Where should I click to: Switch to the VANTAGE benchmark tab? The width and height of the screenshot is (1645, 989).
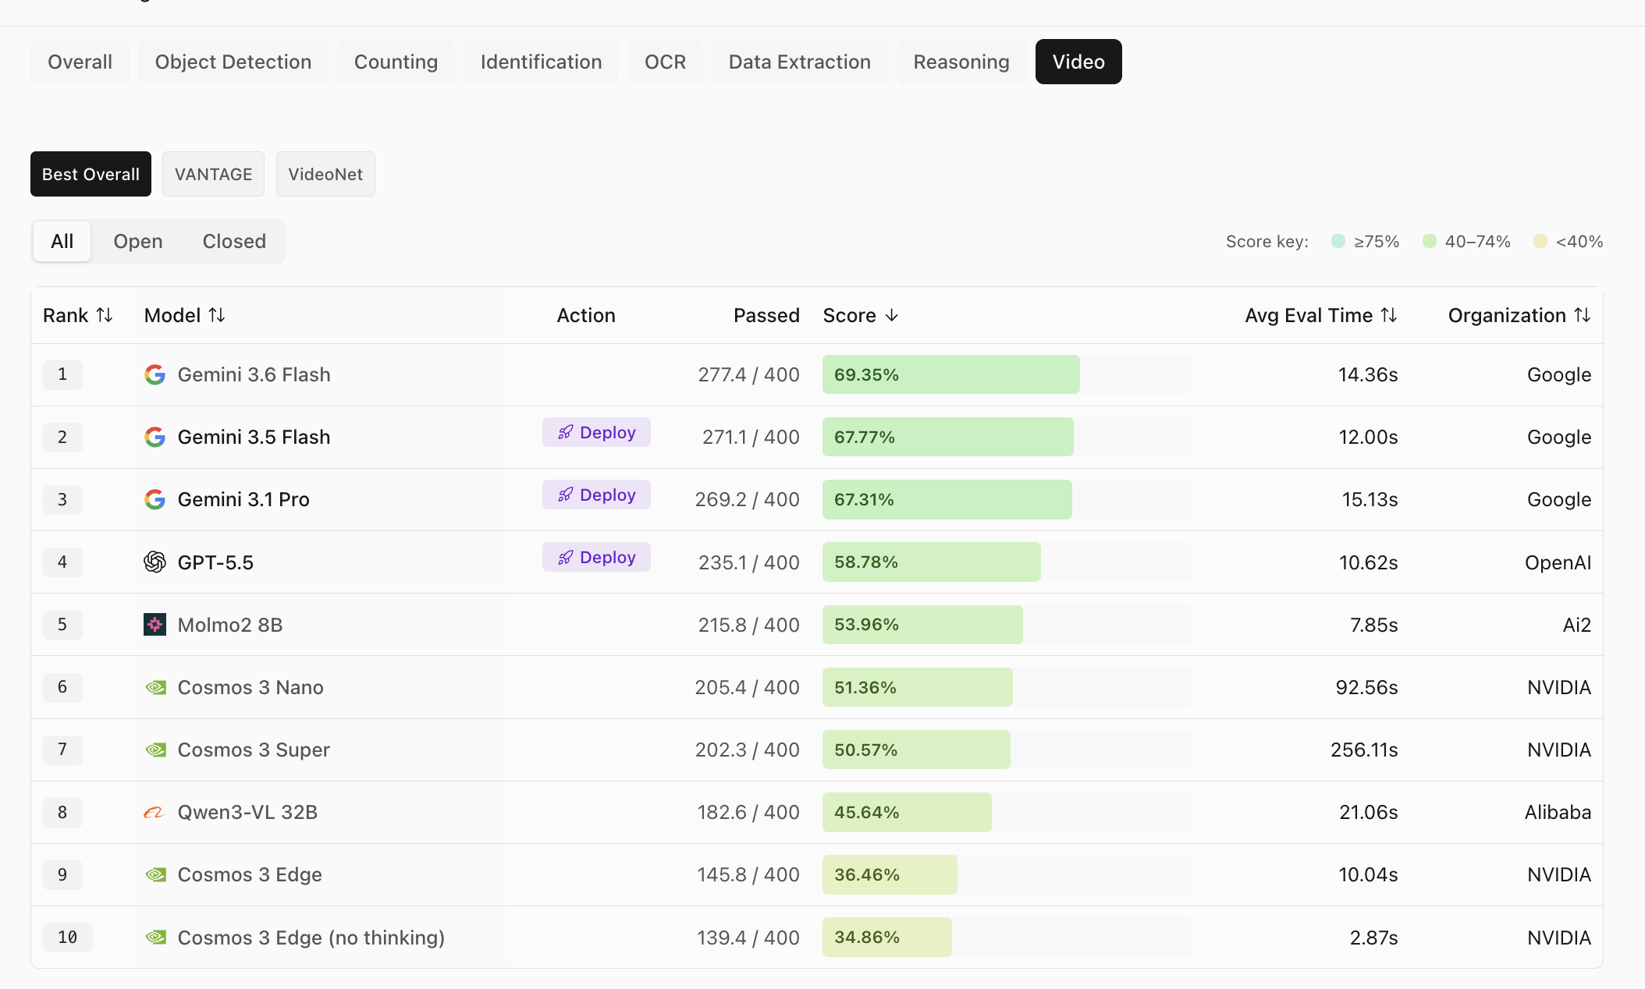pyautogui.click(x=213, y=174)
